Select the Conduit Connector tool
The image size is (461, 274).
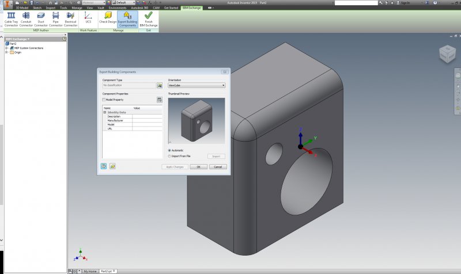pos(26,19)
